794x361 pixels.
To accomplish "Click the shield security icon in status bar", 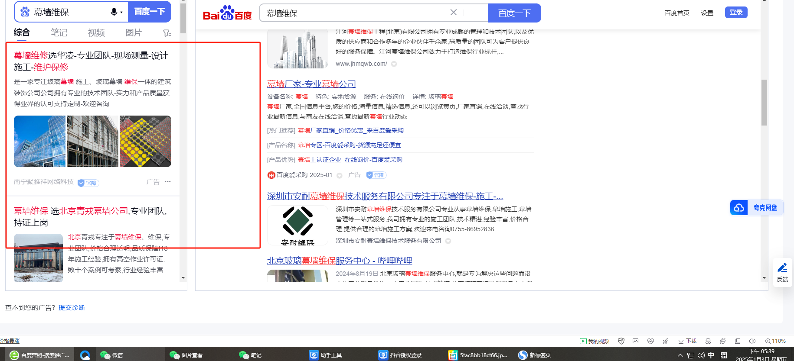I will coord(621,341).
